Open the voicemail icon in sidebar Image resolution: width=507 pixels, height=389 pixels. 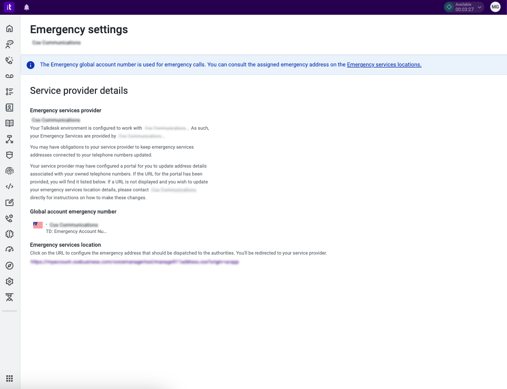pos(9,76)
